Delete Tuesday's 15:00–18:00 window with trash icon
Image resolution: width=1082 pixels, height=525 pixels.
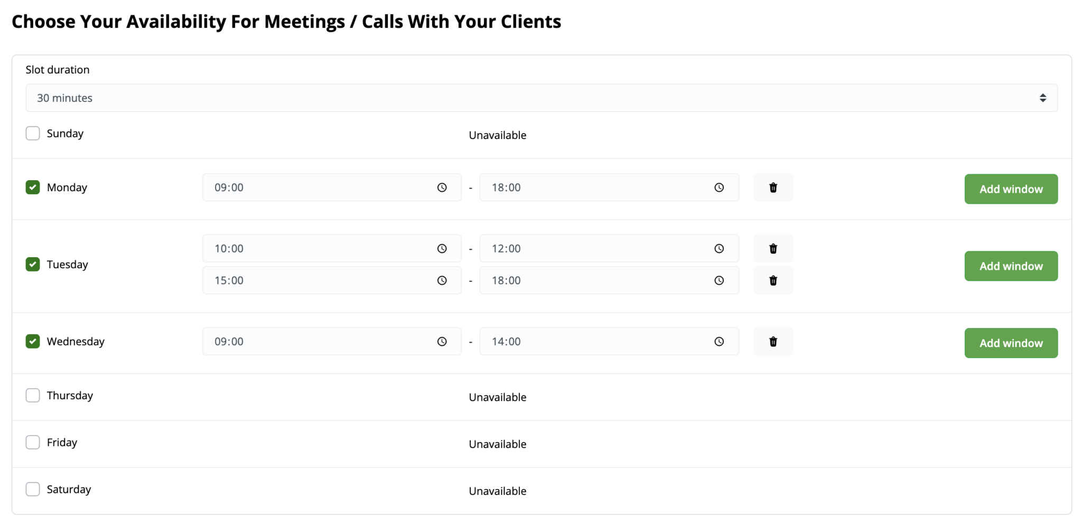[773, 280]
